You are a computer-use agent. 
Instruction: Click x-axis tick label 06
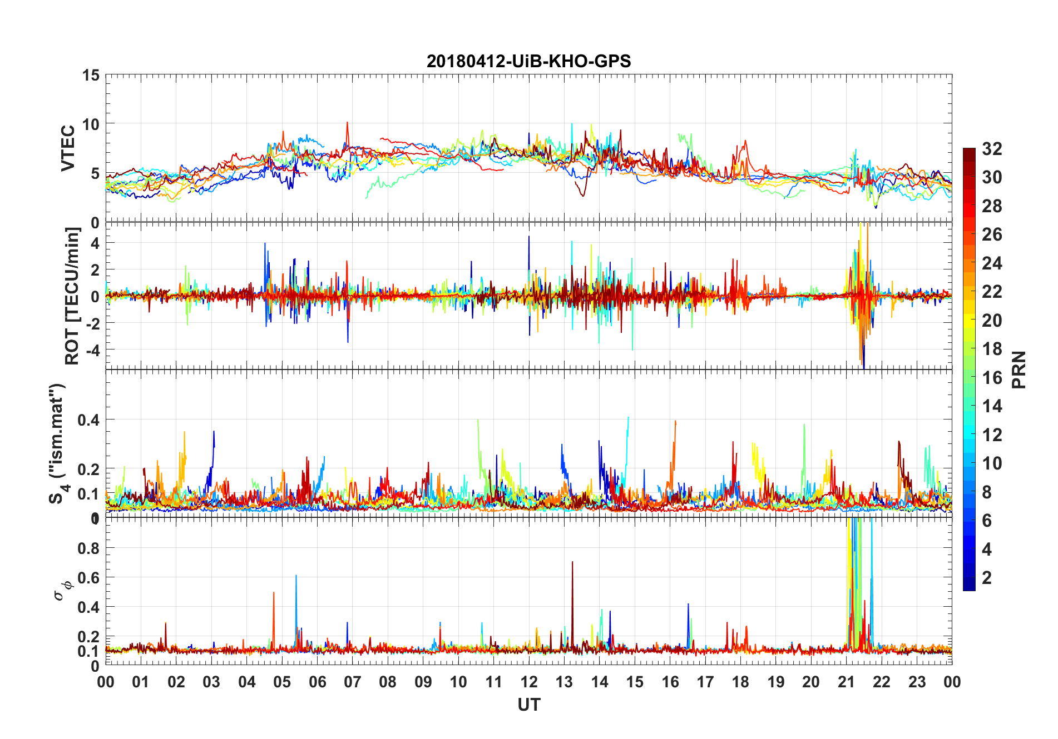317,682
